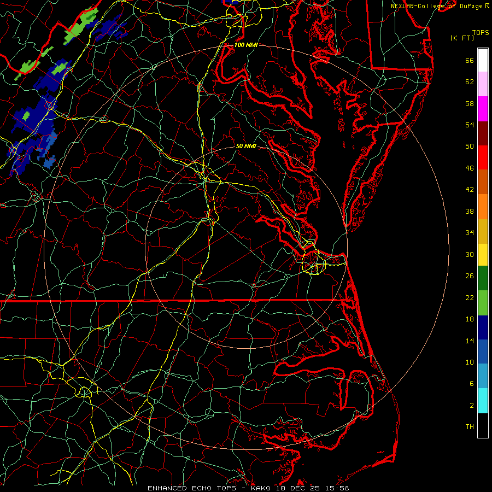Viewport: 492px width, 492px height.
Task: Click the legend value 46
Action: pos(470,168)
